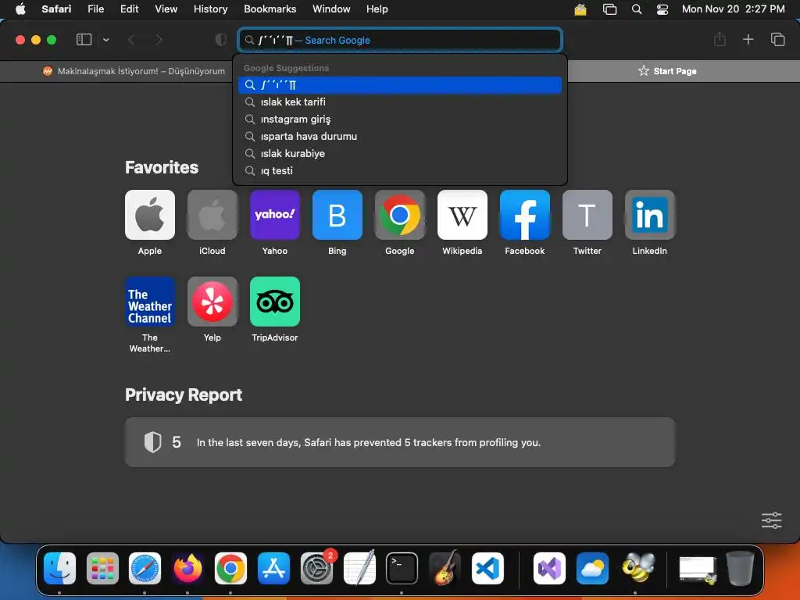800x600 pixels.
Task: Open Finder from the Dock
Action: [x=59, y=568]
